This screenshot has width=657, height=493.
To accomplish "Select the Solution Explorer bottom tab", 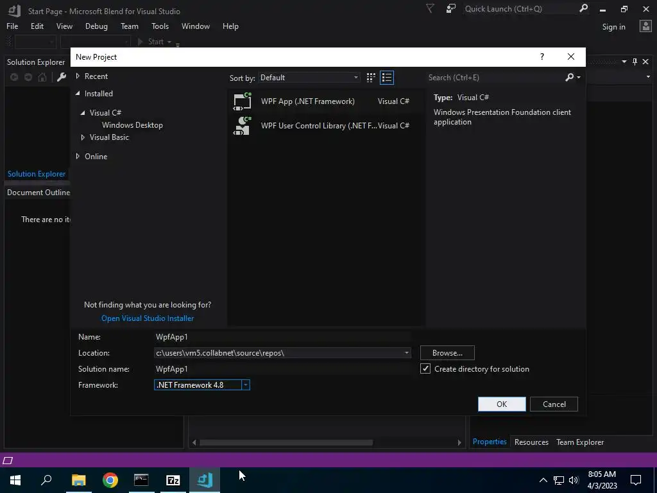I will (37, 173).
